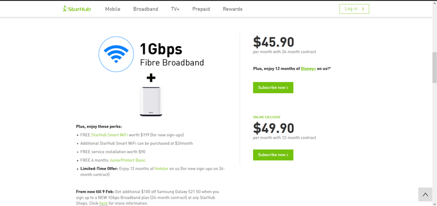Click the Smart WiFi router image
The image size is (437, 206).
(x=151, y=101)
